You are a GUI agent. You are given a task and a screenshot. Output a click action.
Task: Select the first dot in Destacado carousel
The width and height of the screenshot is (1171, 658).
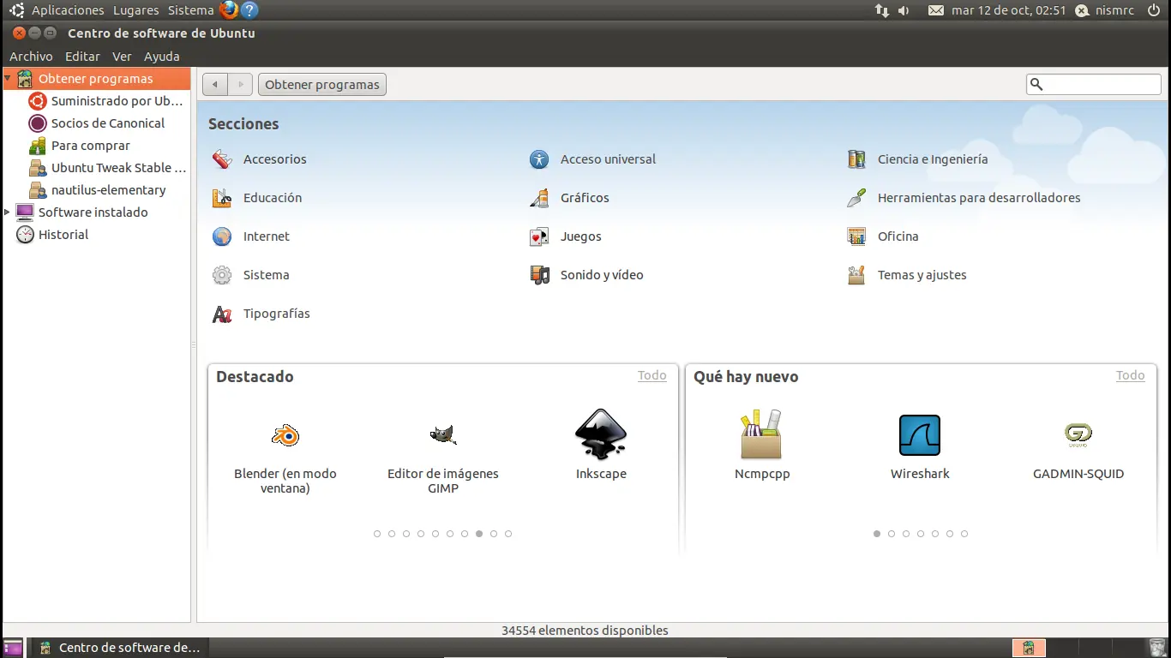coord(377,534)
